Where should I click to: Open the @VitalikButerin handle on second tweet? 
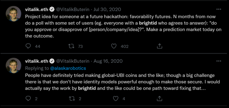(x=73, y=61)
